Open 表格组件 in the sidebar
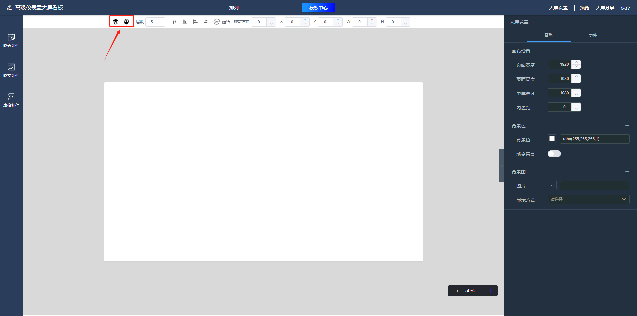This screenshot has width=637, height=316. [11, 100]
